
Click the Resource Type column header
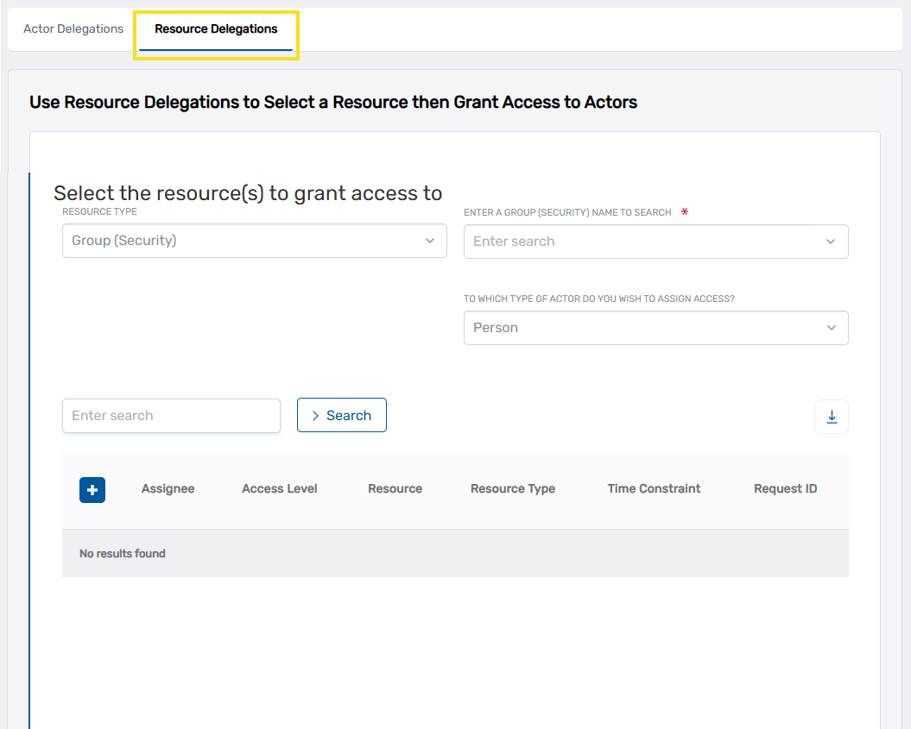tap(513, 488)
